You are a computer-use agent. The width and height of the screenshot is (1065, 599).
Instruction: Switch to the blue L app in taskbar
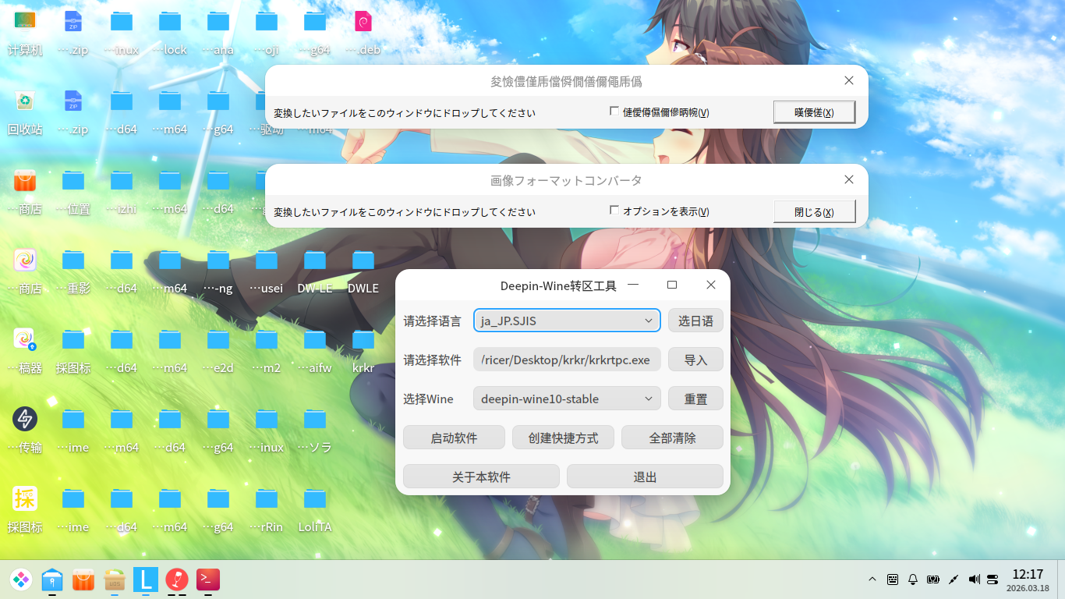(x=146, y=580)
